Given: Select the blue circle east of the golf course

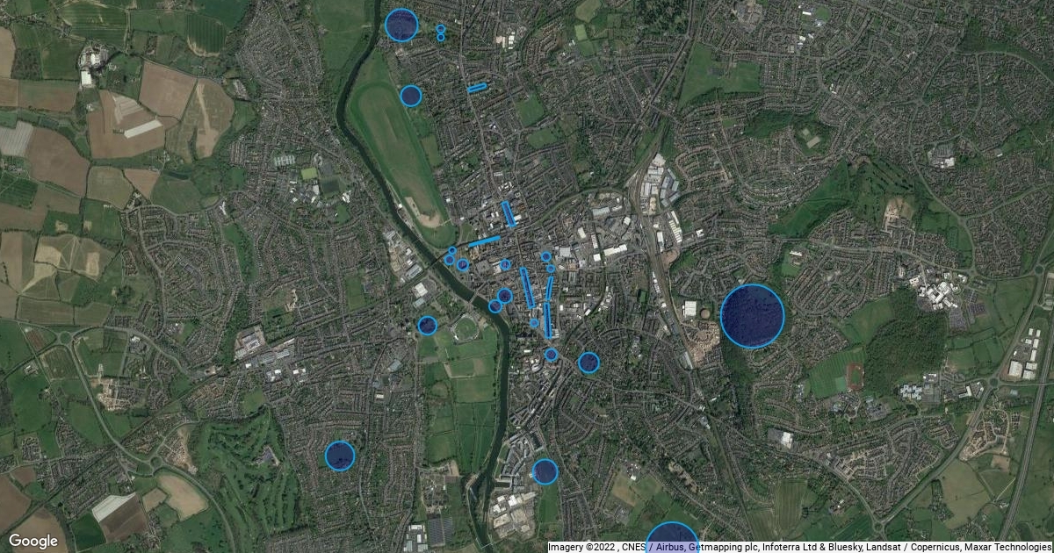Looking at the screenshot, I should point(340,456).
